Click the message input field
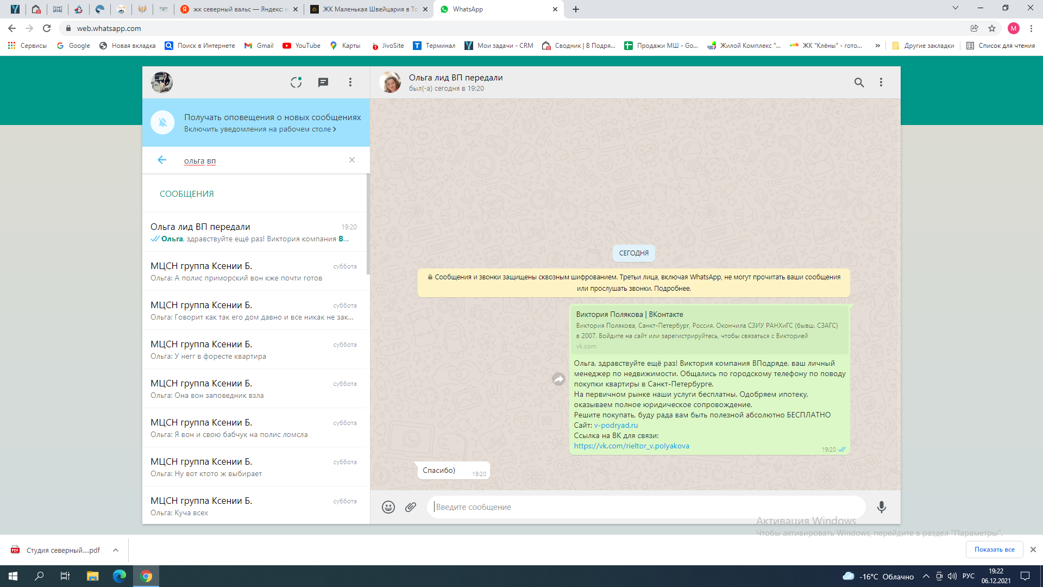 645,507
